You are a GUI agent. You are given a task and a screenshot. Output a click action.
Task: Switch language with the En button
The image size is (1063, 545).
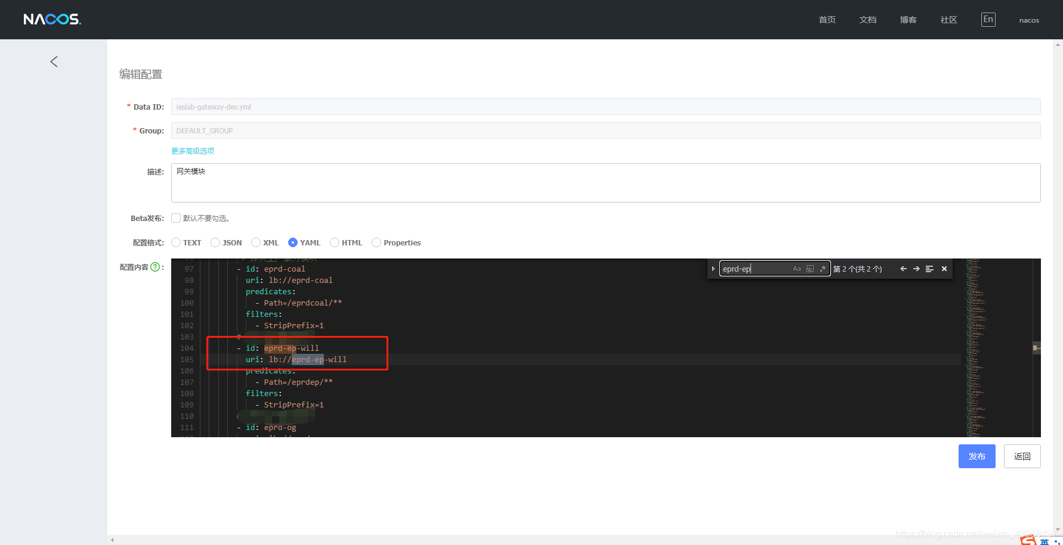point(988,20)
